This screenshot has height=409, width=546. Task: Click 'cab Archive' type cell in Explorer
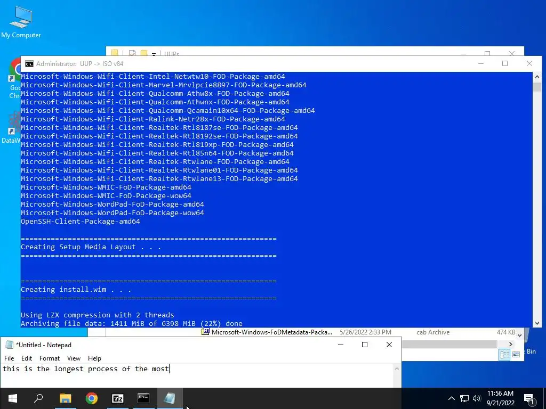433,332
